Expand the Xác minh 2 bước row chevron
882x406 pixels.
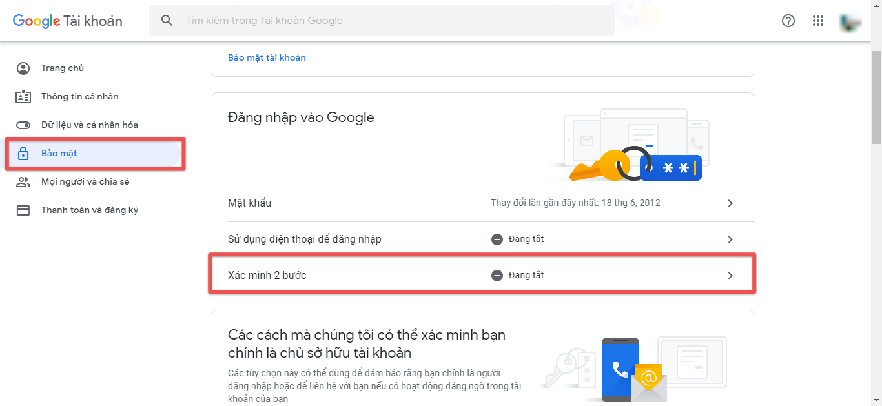(730, 276)
